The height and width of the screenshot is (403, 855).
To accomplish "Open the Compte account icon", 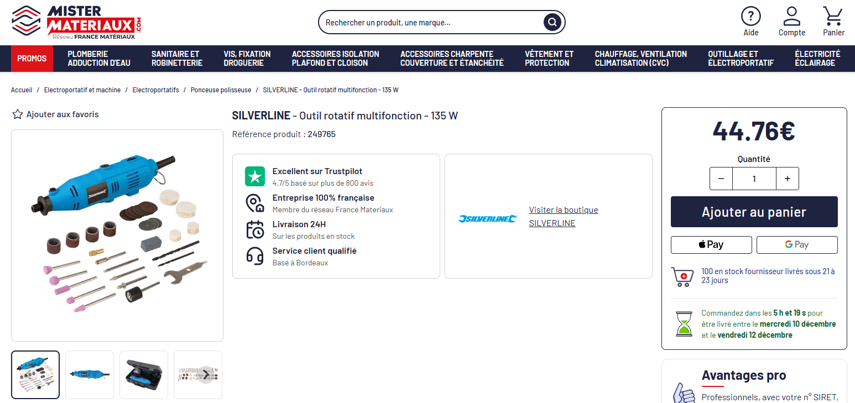I will [x=791, y=16].
